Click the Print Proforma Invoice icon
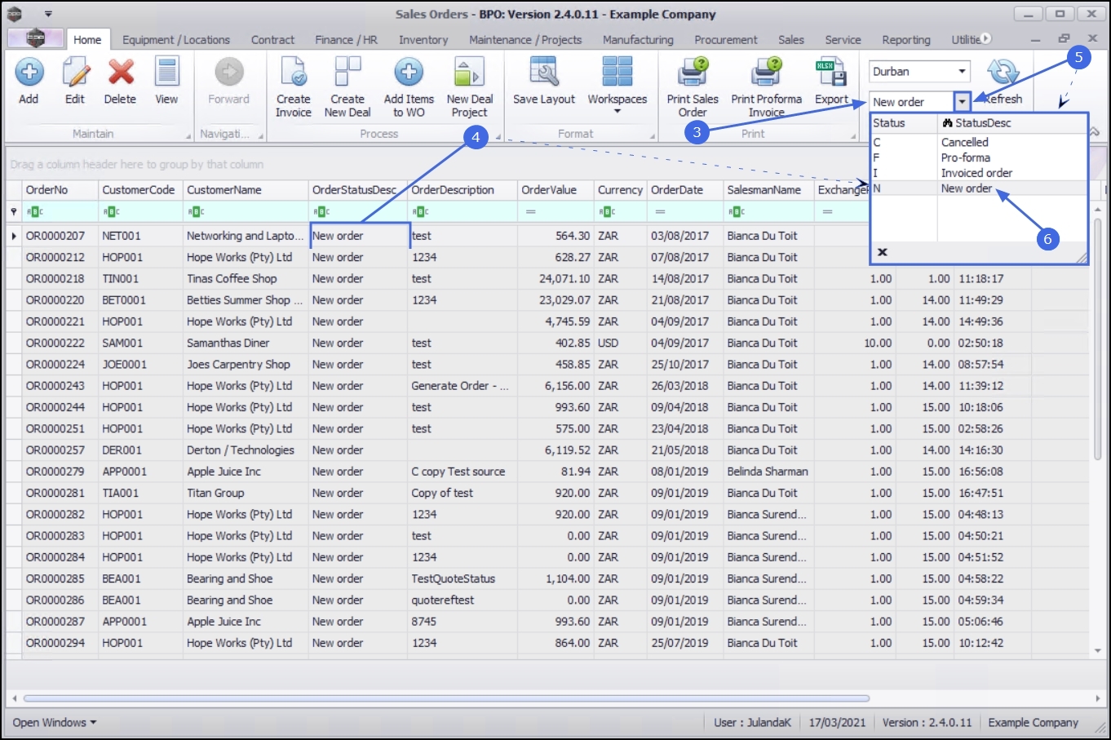The image size is (1111, 740). (766, 73)
